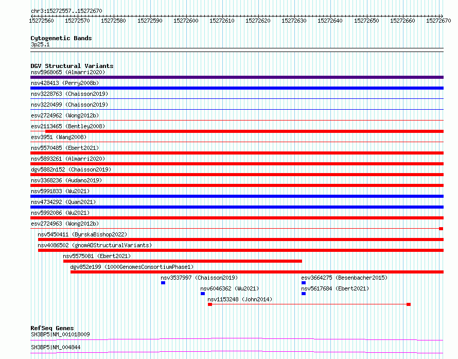This screenshot has height=359, width=458.
Task: Open the DGV Structural Variants track title
Action: pos(72,66)
